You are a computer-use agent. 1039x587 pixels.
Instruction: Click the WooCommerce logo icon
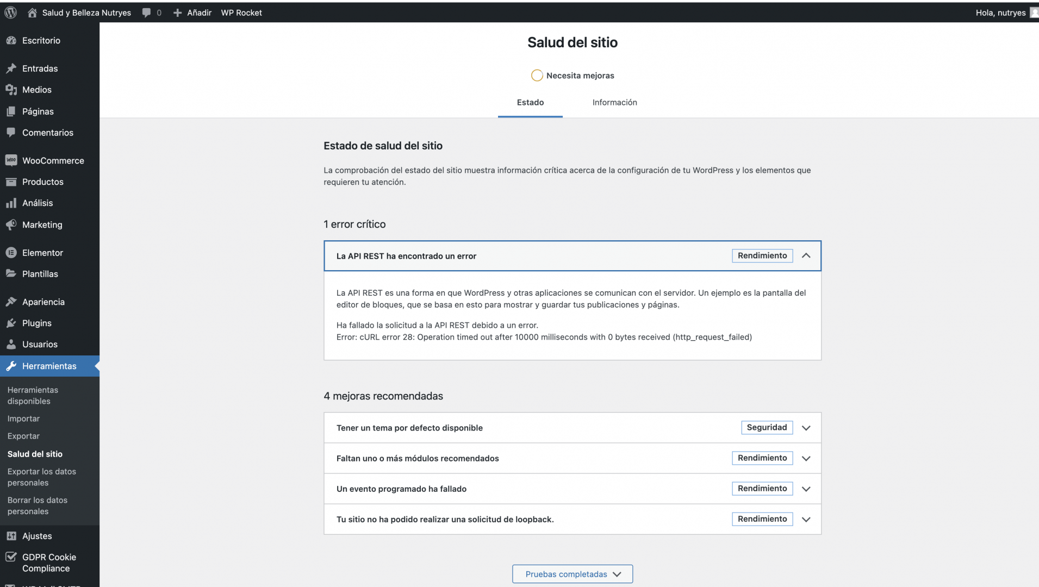(11, 160)
